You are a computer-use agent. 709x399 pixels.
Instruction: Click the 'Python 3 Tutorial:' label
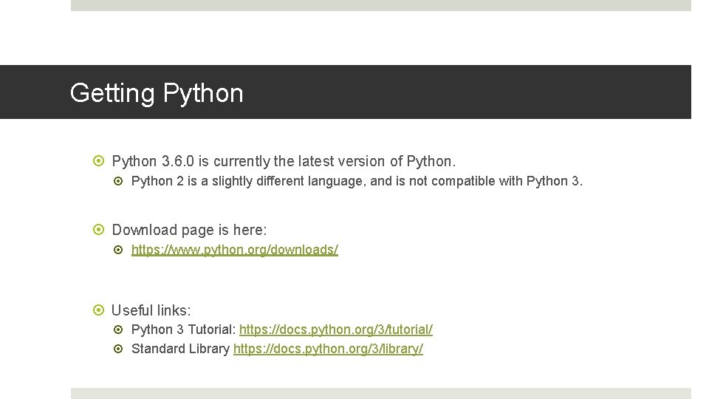(184, 330)
